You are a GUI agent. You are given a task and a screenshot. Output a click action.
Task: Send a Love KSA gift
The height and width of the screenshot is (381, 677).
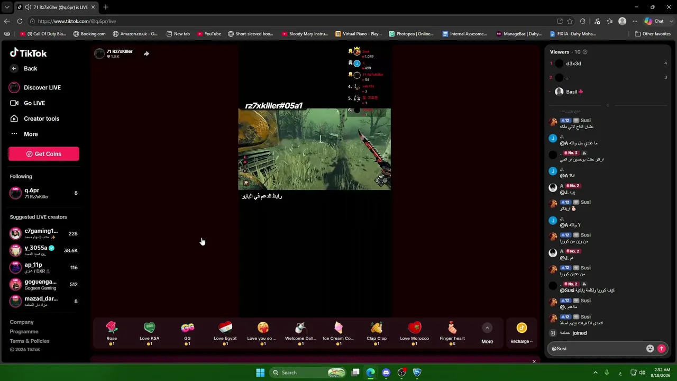149,333
